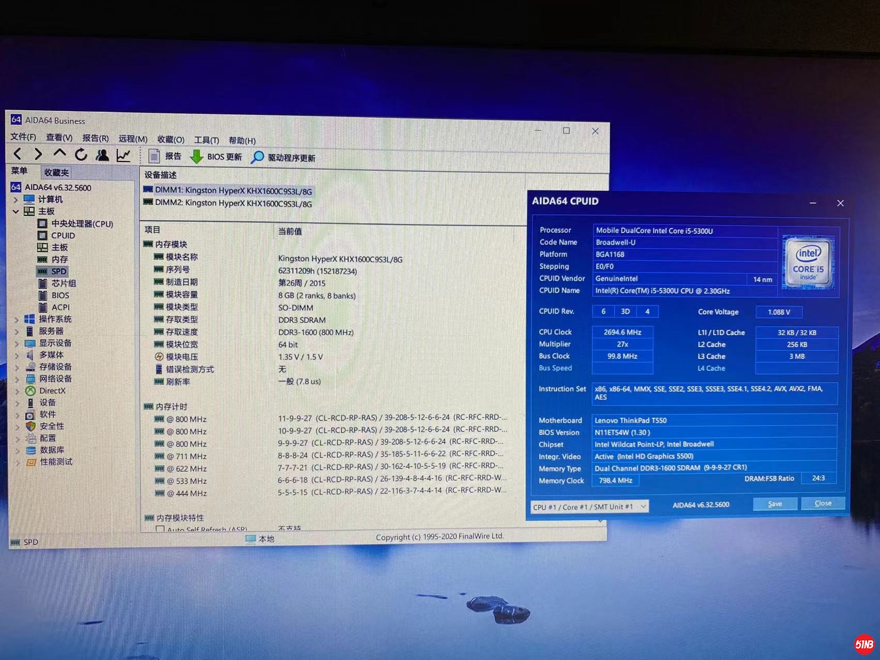This screenshot has width=880, height=660.
Task: Open the 远程(M) menu
Action: tap(133, 139)
